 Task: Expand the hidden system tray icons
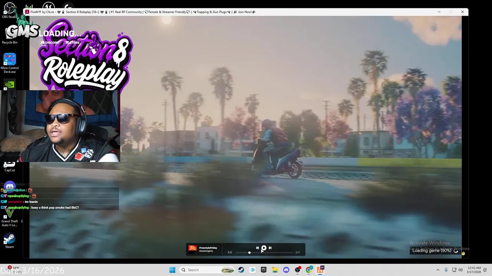click(x=438, y=270)
